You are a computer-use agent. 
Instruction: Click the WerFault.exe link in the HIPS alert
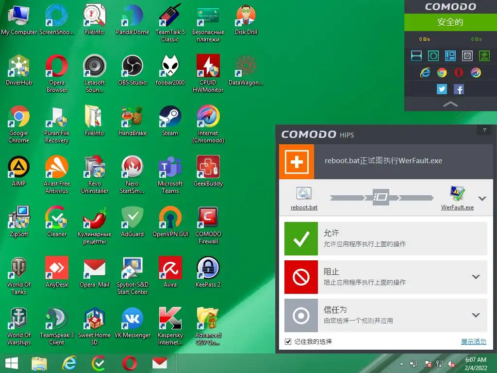coord(457,207)
